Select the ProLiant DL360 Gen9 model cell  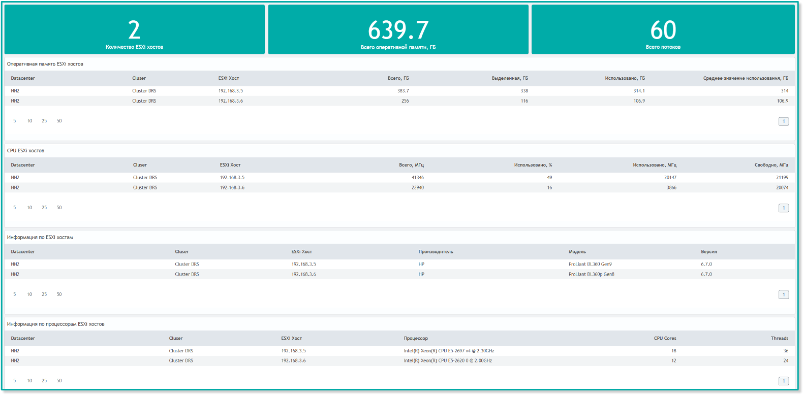pos(590,265)
